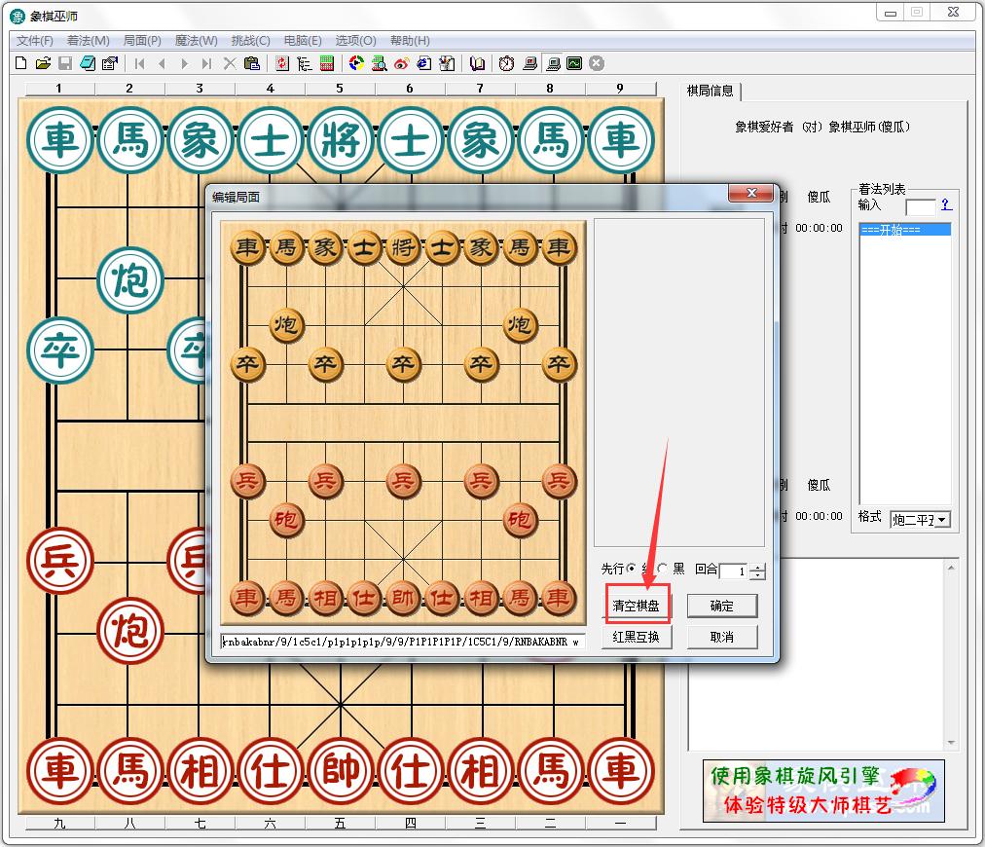The width and height of the screenshot is (985, 847).
Task: Select the red side moves first radio
Action: click(632, 568)
